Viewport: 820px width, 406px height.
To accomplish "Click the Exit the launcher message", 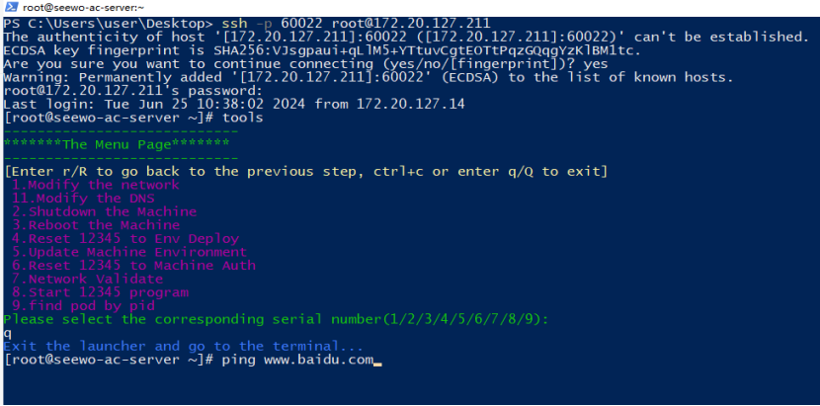I will tap(183, 346).
